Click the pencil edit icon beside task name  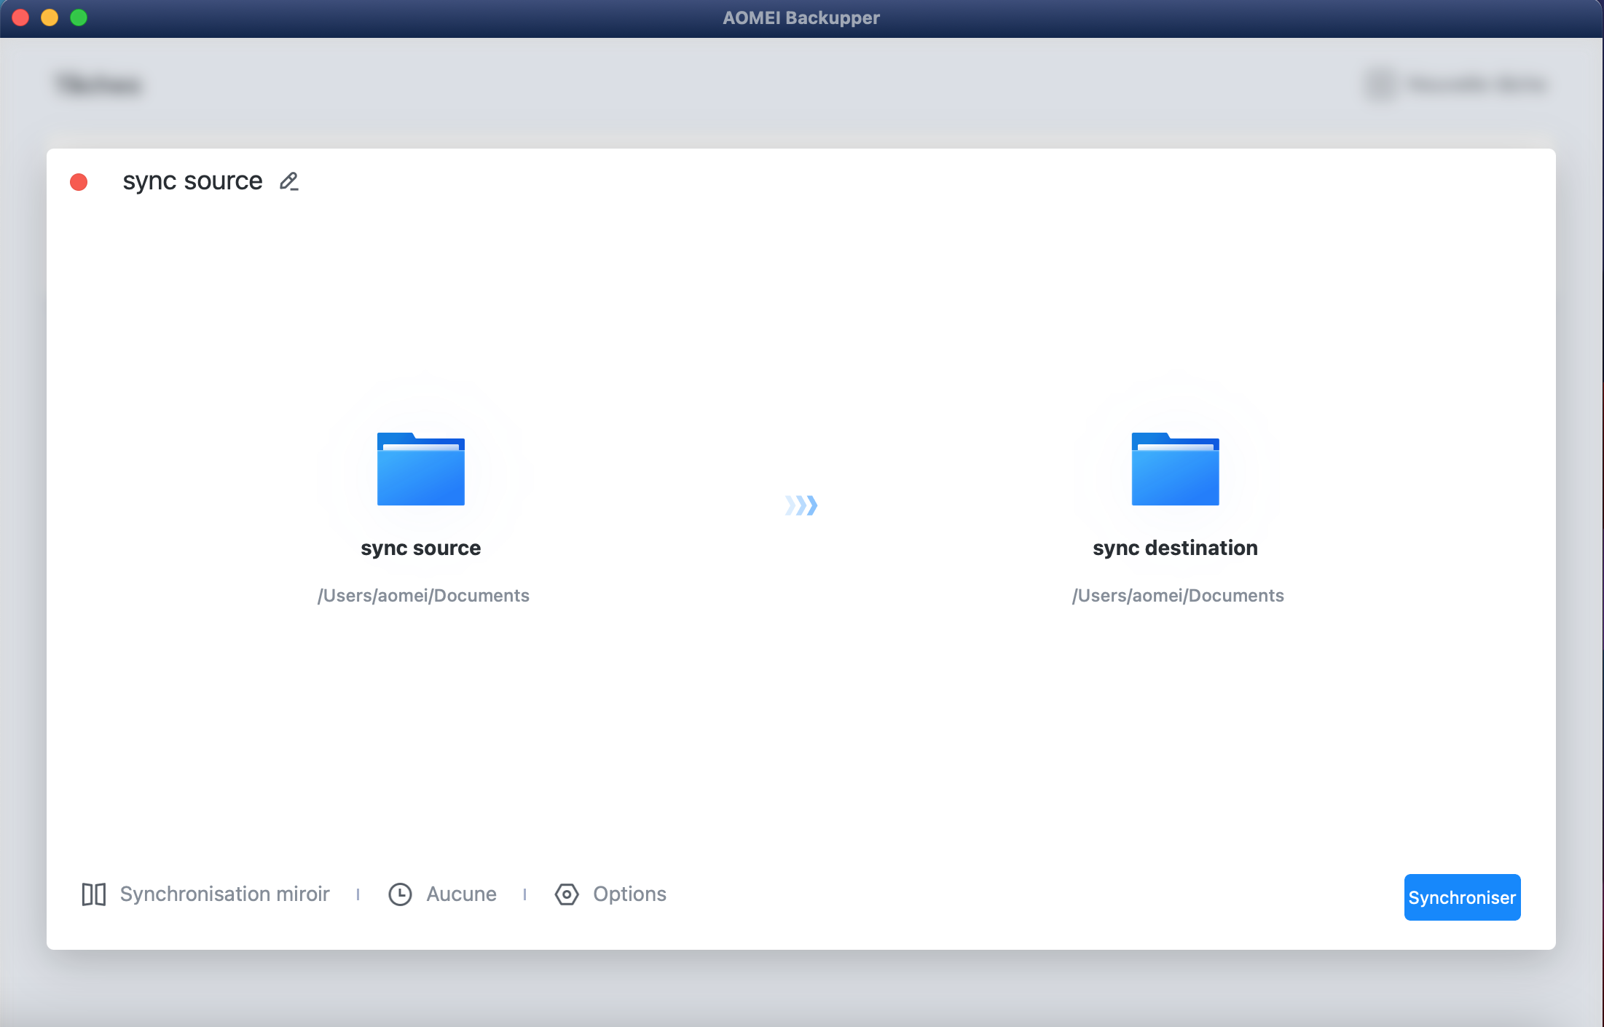click(289, 181)
